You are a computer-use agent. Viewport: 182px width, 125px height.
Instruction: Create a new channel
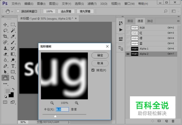[166, 121]
